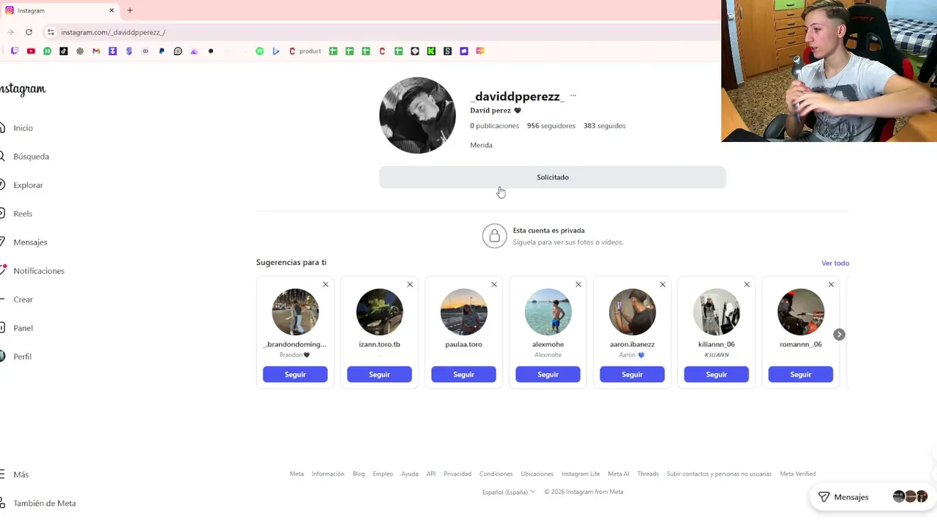Open the YouTube bookmark icon

point(31,51)
